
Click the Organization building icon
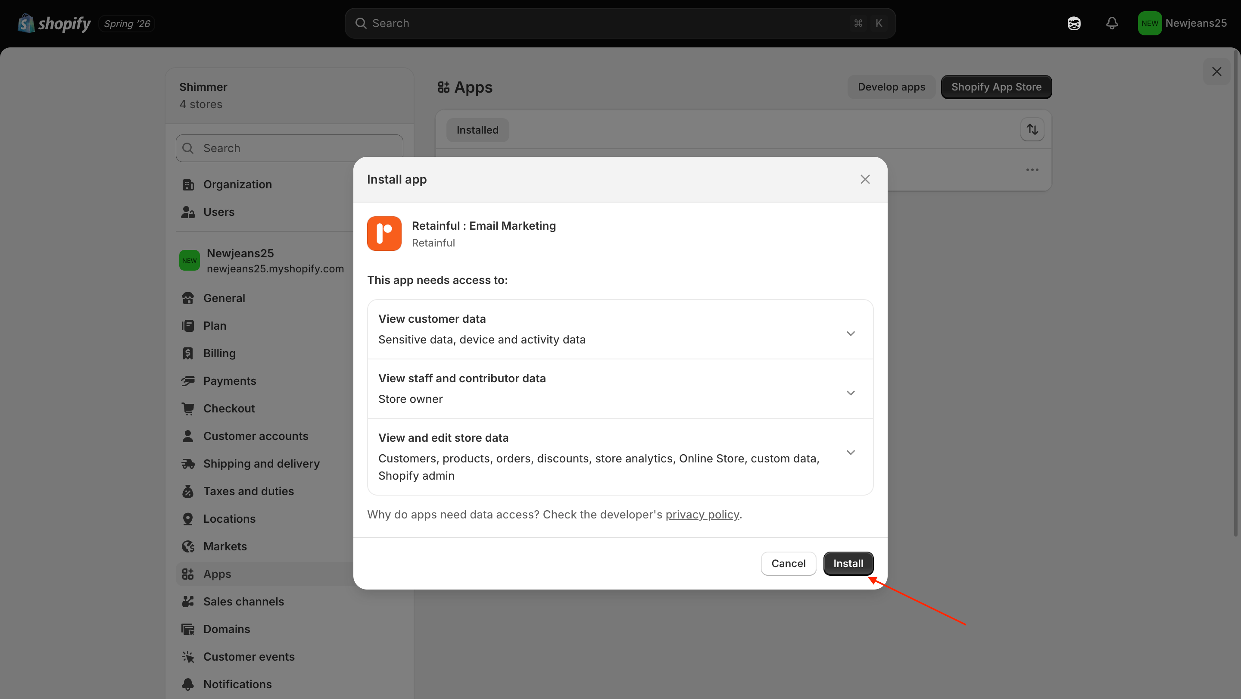click(x=188, y=184)
